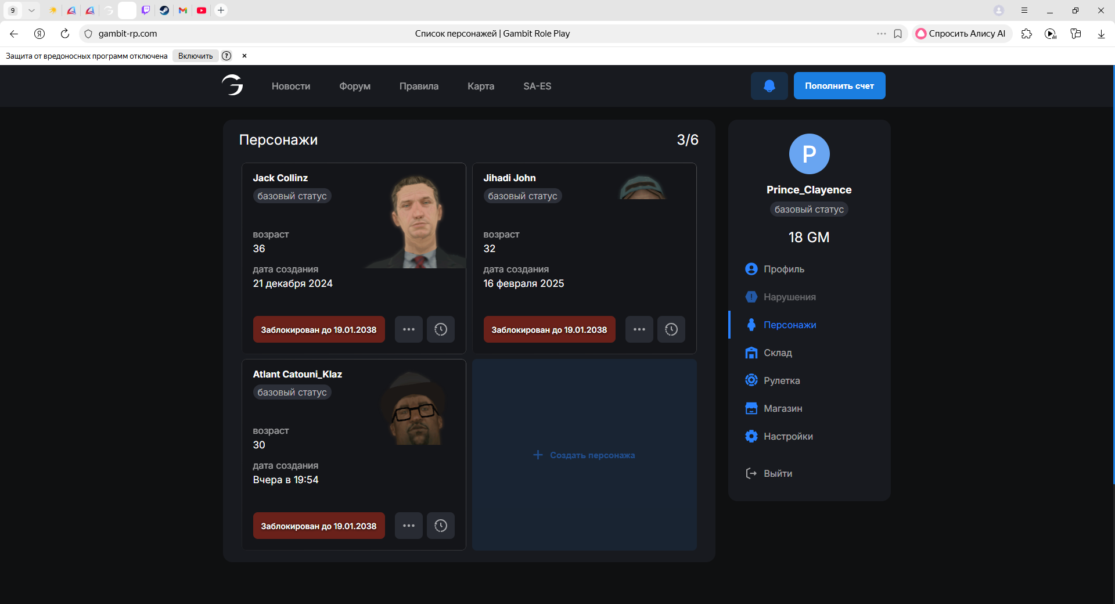Reload the page with refresh icon
The width and height of the screenshot is (1115, 604).
point(65,34)
